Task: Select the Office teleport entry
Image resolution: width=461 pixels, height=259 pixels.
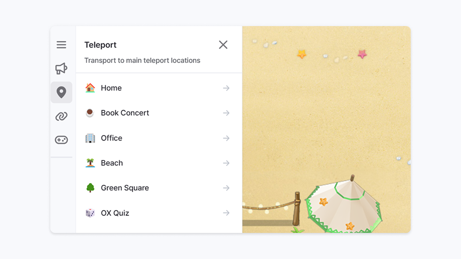Action: tap(159, 138)
